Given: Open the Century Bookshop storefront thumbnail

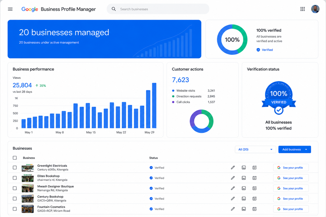Looking at the screenshot, I should (28, 198).
